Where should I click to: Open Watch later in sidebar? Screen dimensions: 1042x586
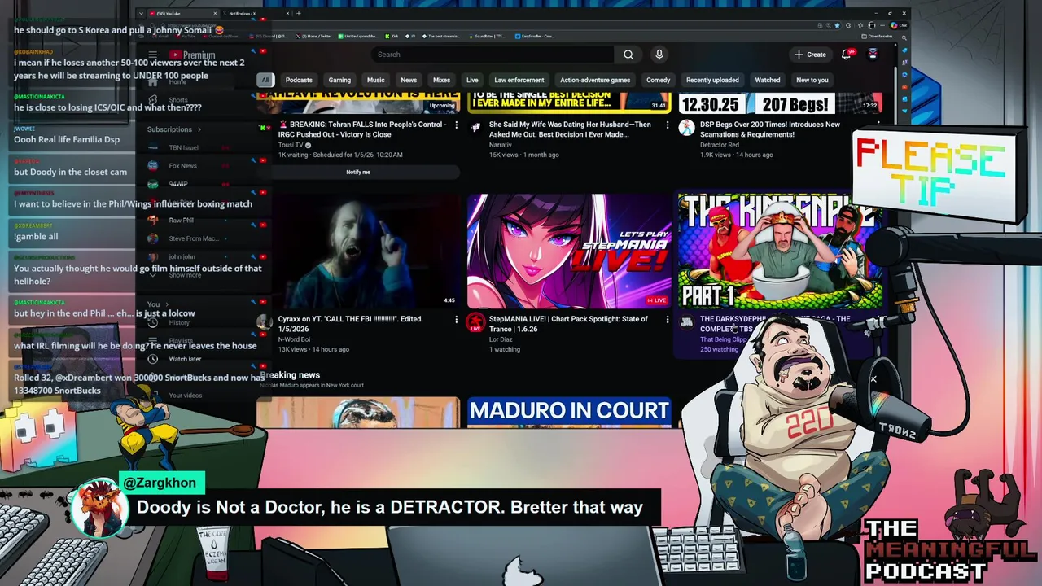[184, 359]
